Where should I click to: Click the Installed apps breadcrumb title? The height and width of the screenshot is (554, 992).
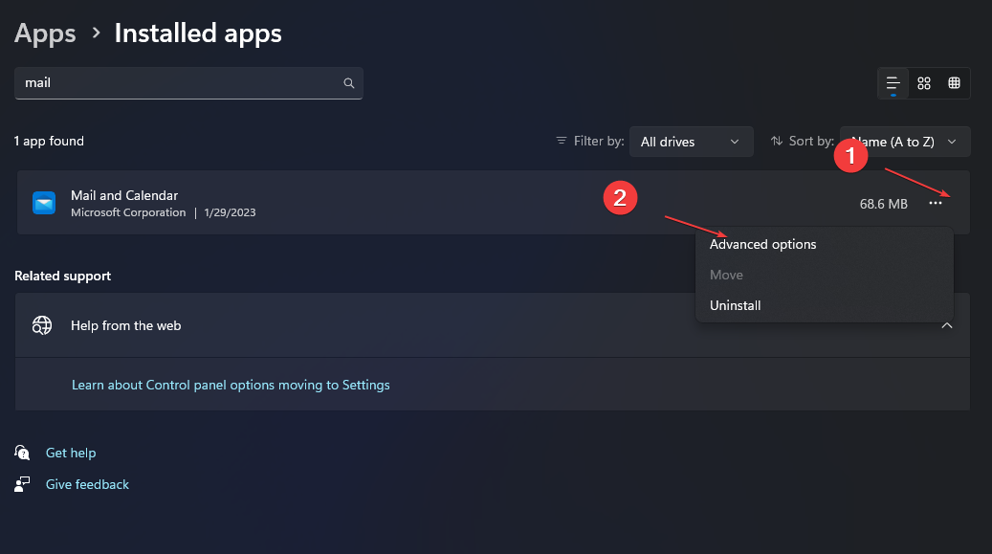coord(198,33)
